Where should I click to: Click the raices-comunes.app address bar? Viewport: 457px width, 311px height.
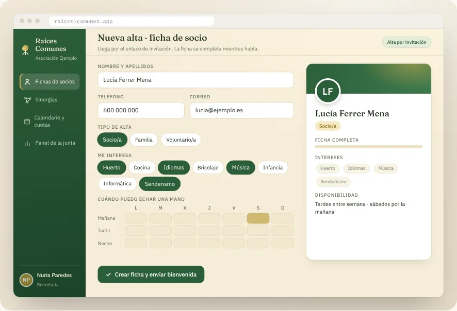(132, 21)
